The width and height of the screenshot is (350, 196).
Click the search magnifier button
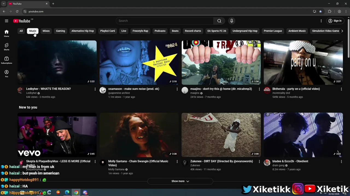[x=219, y=21]
